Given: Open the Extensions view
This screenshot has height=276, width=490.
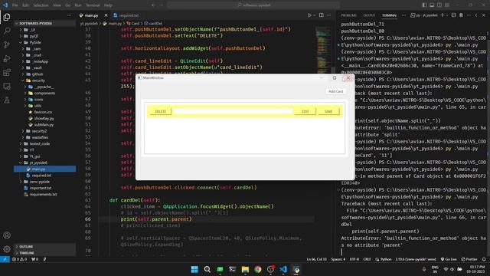Looking at the screenshot, I should (x=7, y=73).
